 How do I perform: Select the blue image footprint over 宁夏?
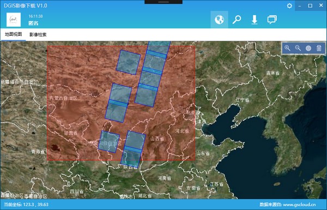coord(109,142)
